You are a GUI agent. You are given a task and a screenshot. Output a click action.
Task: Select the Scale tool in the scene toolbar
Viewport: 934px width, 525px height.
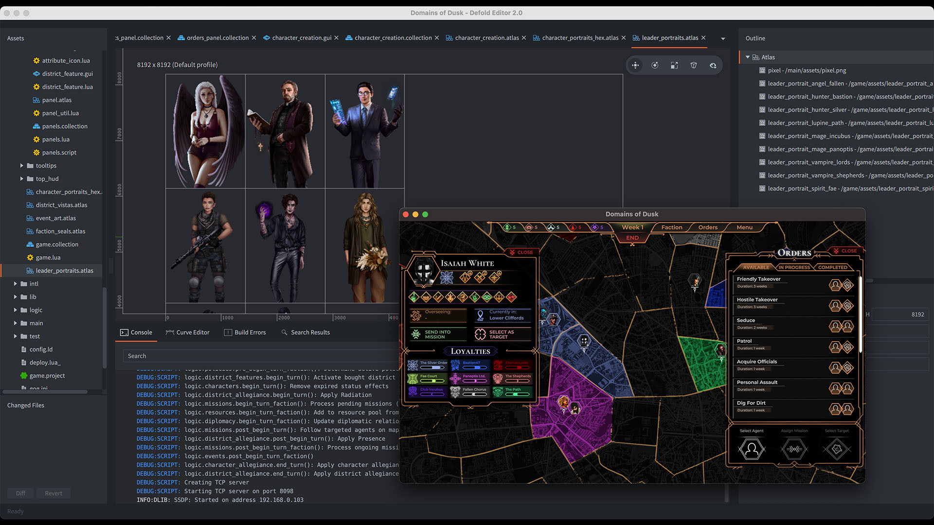point(674,65)
